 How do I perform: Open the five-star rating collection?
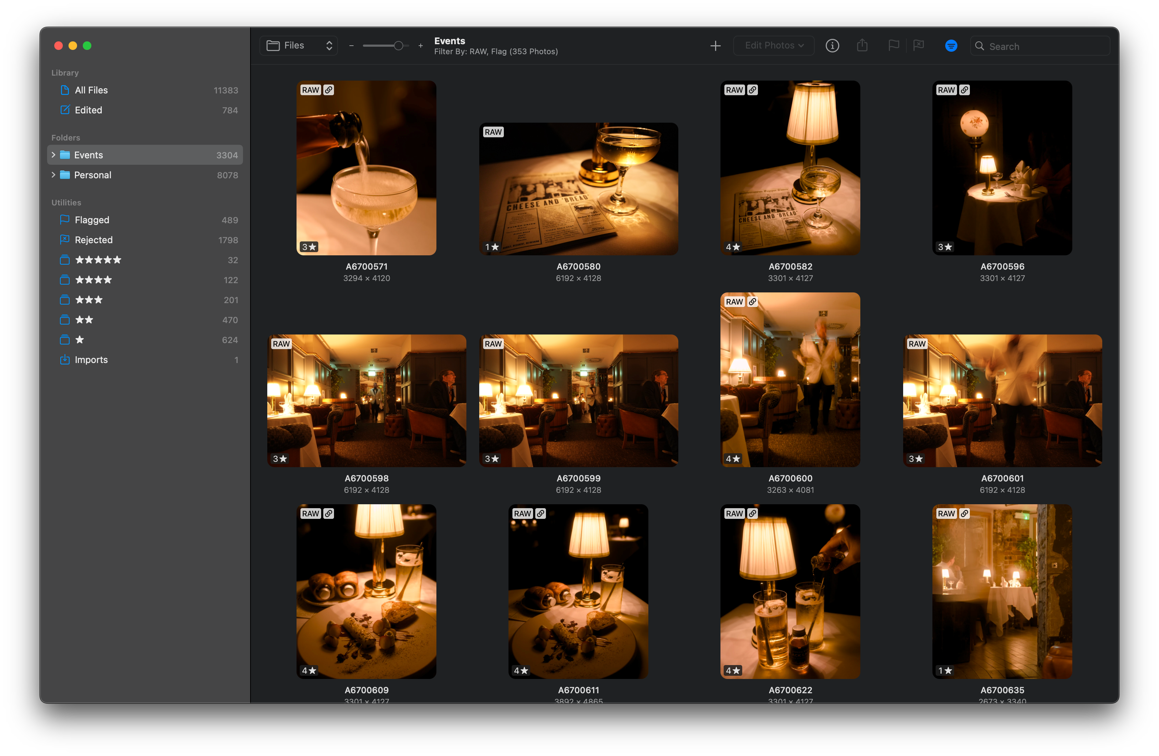(98, 260)
